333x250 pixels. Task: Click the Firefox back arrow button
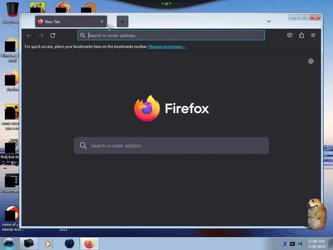coord(29,35)
